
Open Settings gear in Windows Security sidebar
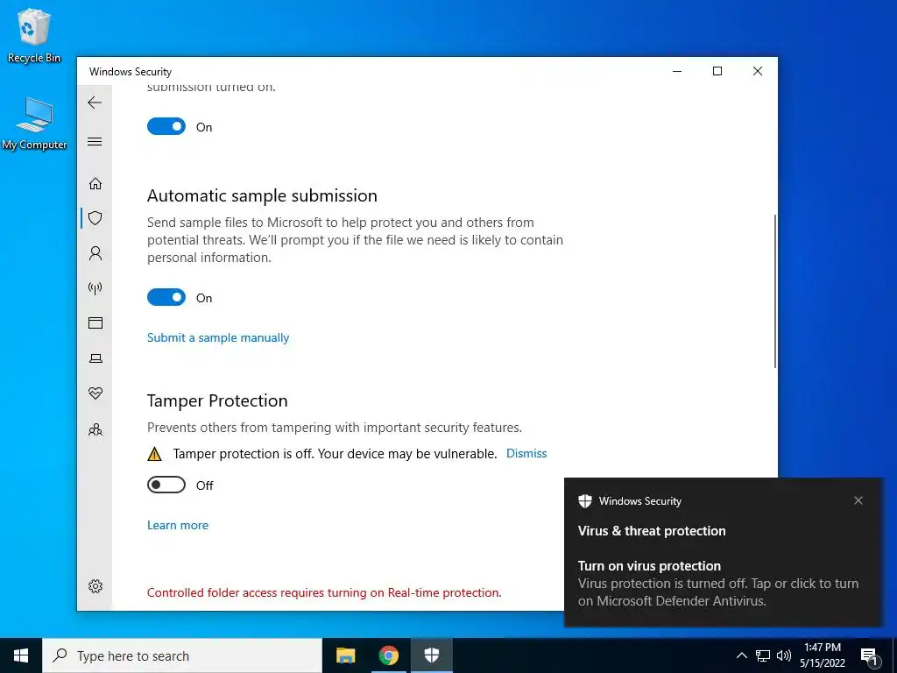click(x=95, y=586)
